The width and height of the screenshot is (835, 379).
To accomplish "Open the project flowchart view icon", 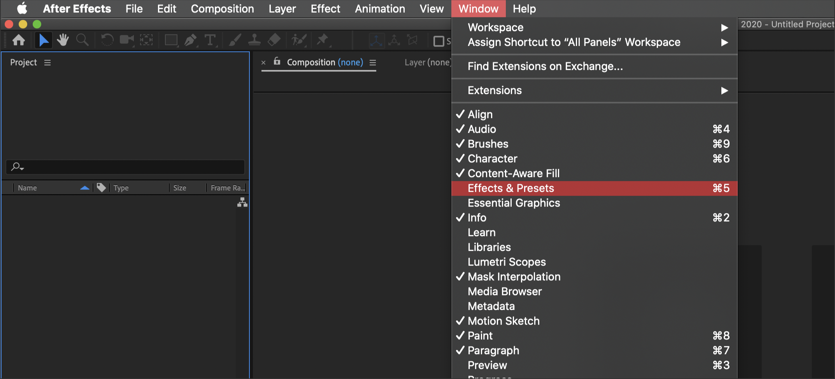I will (x=242, y=202).
